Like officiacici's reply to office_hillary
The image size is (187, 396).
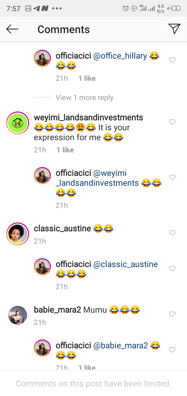[x=172, y=60]
